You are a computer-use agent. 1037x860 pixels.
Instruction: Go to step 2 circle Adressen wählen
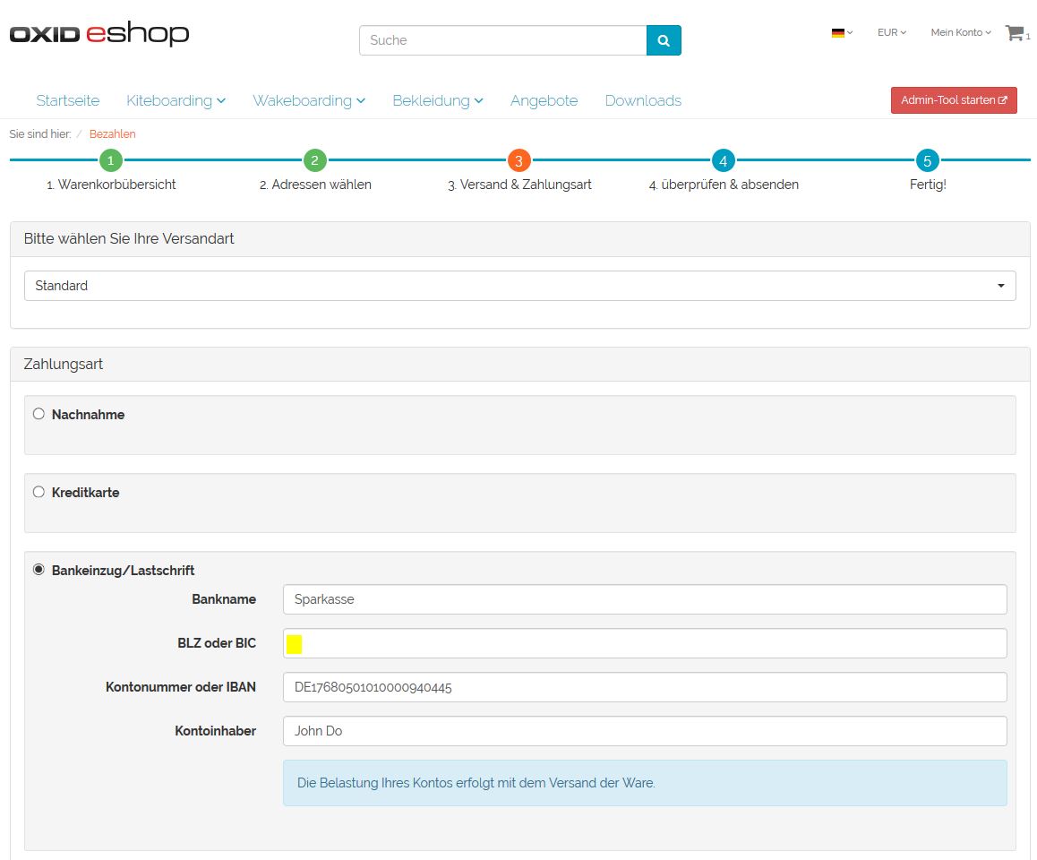314,161
